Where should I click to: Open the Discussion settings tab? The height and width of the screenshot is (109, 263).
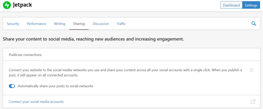pyautogui.click(x=101, y=24)
